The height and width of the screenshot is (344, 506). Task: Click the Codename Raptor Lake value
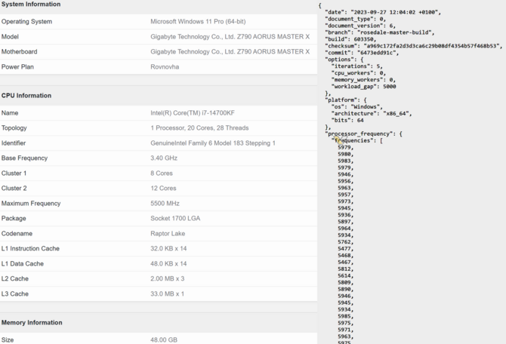click(168, 233)
